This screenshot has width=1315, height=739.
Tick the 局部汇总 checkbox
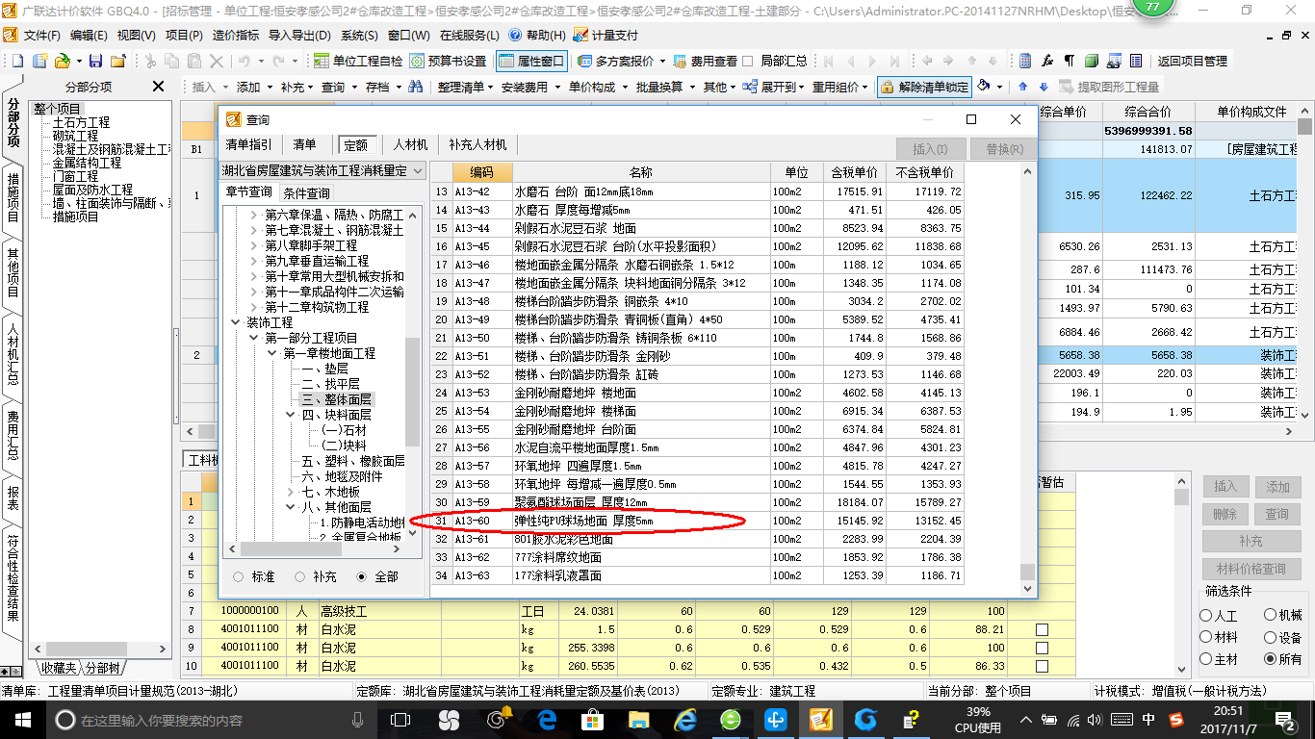(748, 61)
